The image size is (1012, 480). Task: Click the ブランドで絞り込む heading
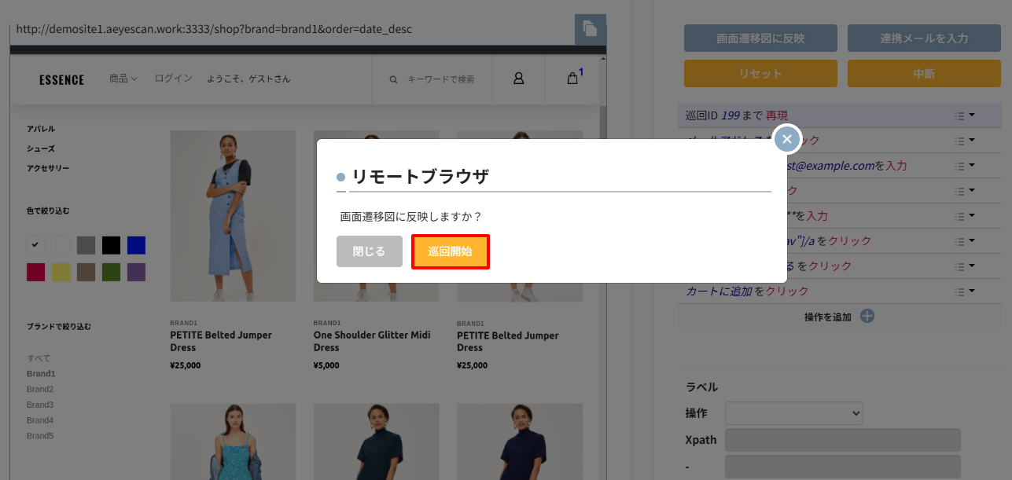coord(60,326)
